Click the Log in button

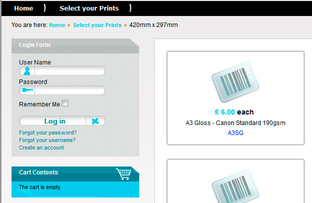tap(55, 121)
